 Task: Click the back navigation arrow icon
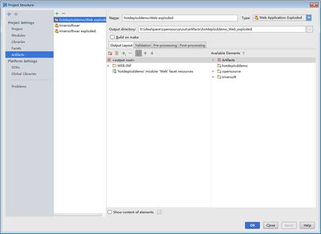tap(9, 14)
